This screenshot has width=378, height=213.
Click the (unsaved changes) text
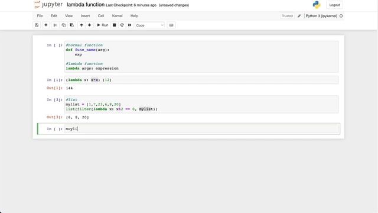[x=174, y=5]
